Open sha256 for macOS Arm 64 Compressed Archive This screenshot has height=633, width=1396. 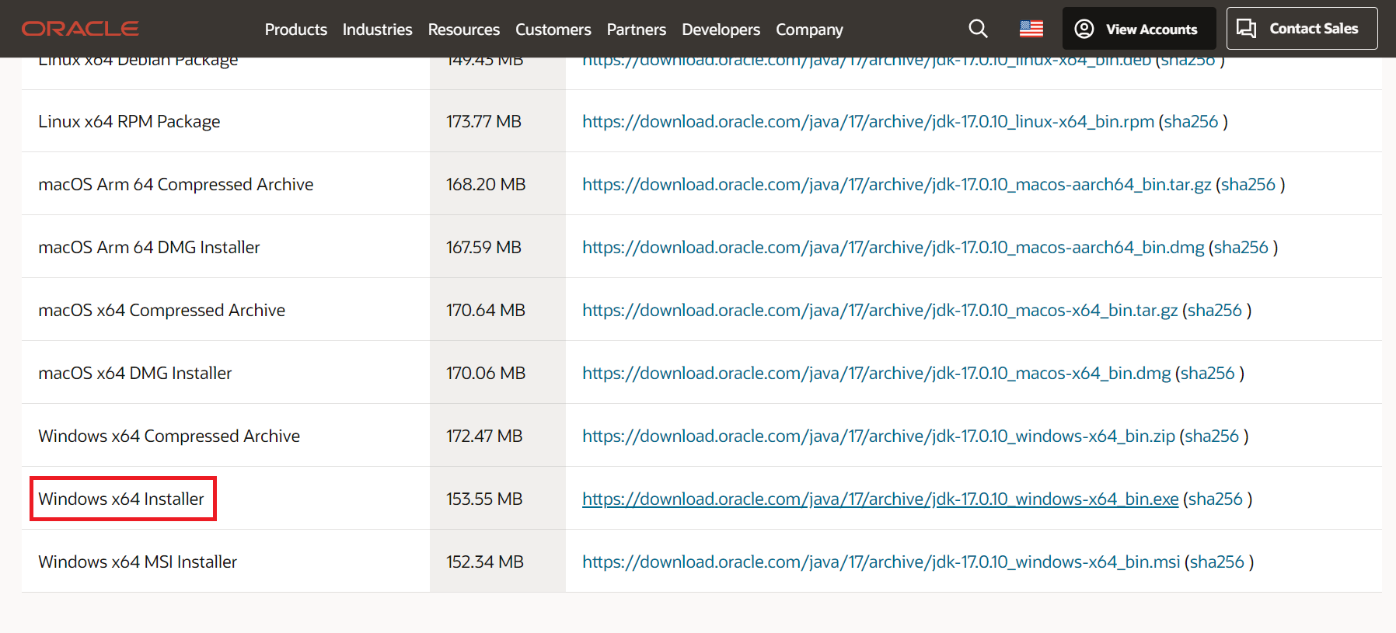pos(1248,184)
